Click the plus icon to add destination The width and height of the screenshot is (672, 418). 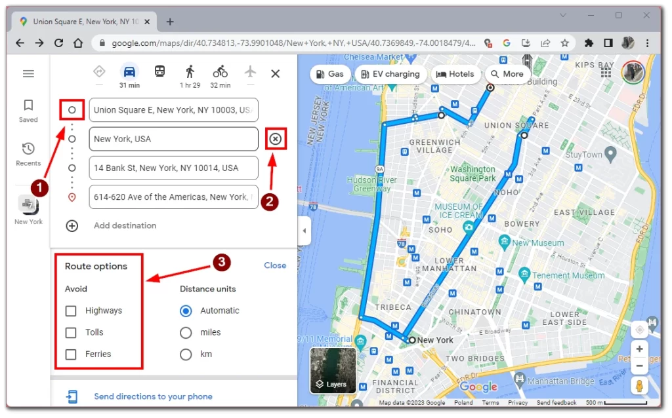pos(72,226)
